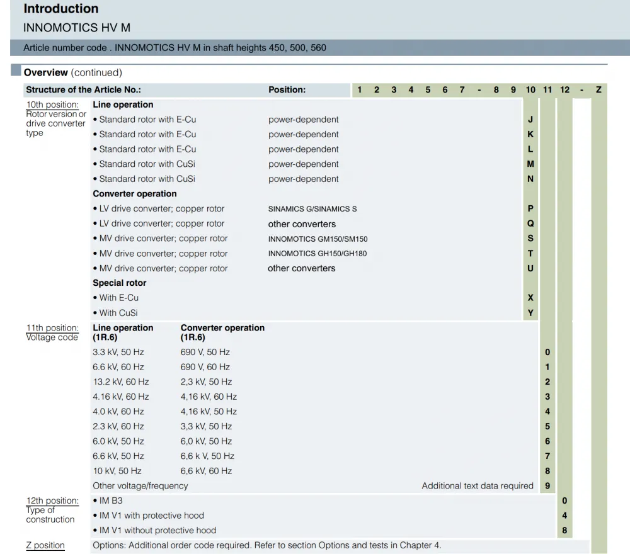
Task: Select voltage code '9' in column 11
Action: coord(547,486)
